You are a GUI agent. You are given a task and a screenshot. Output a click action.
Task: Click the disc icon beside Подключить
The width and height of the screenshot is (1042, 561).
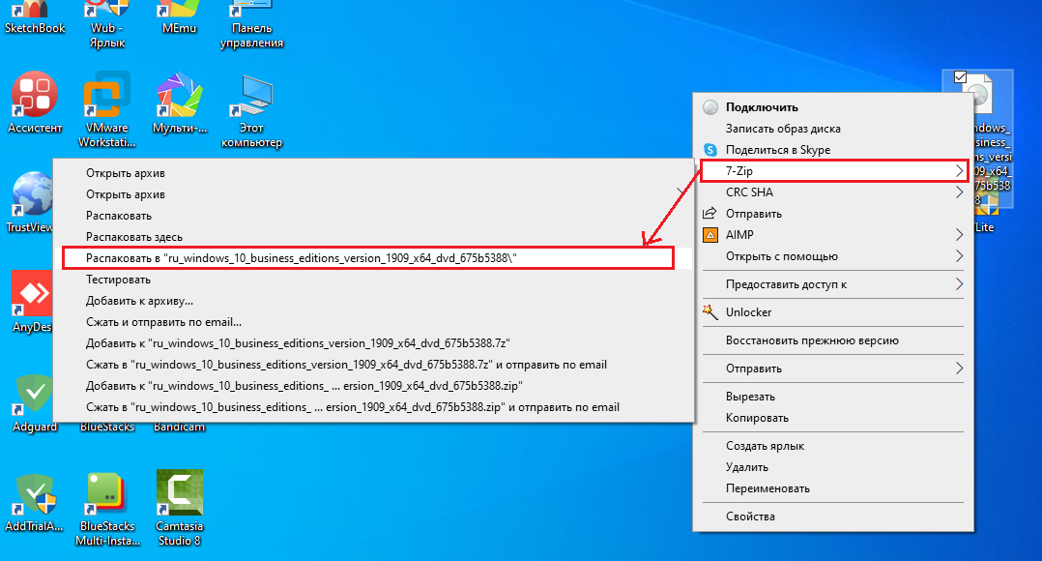(x=710, y=107)
